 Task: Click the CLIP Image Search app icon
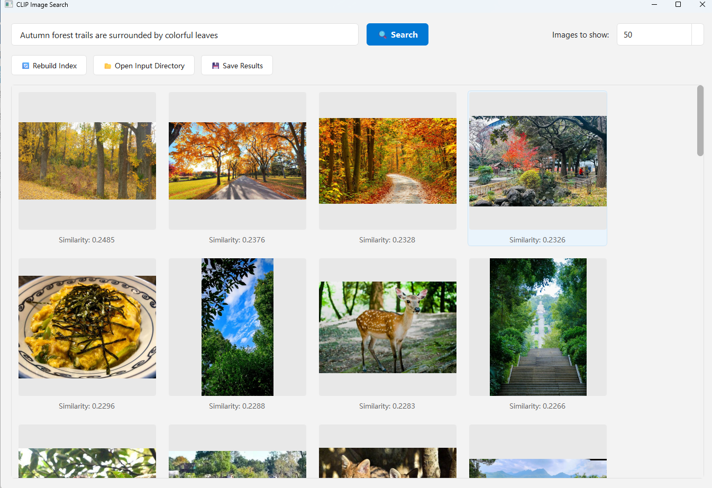click(8, 5)
